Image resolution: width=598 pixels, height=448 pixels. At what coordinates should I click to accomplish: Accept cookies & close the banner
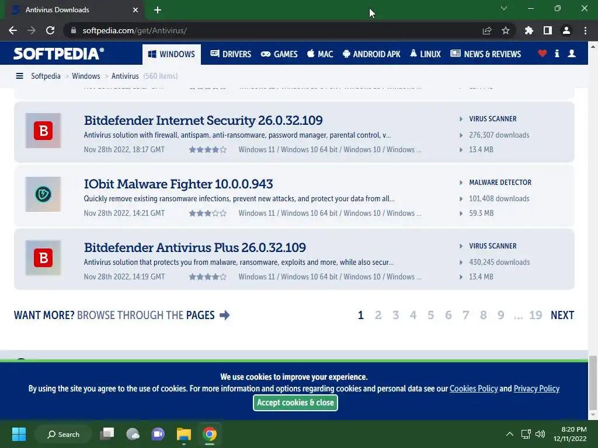tap(295, 402)
